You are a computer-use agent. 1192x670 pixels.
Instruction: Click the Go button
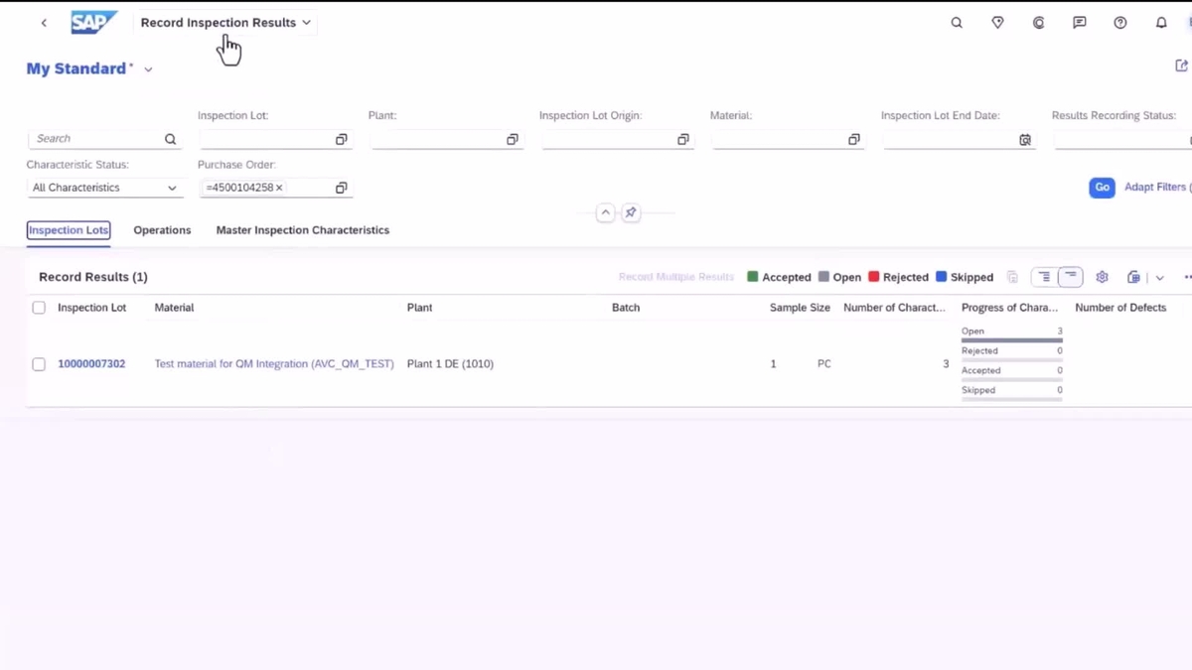pyautogui.click(x=1102, y=188)
